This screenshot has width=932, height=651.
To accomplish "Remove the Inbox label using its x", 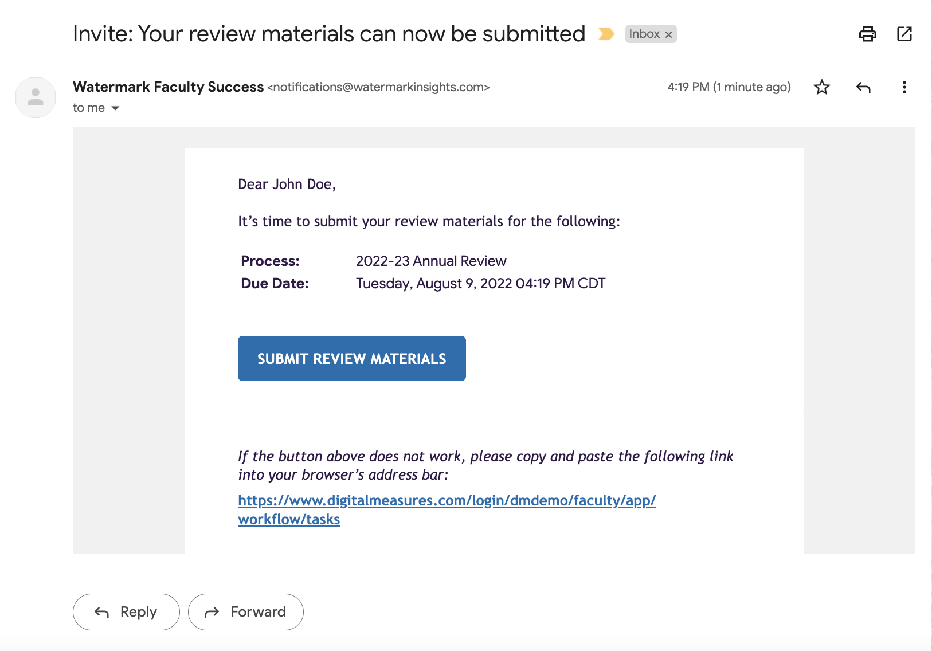I will click(x=668, y=34).
